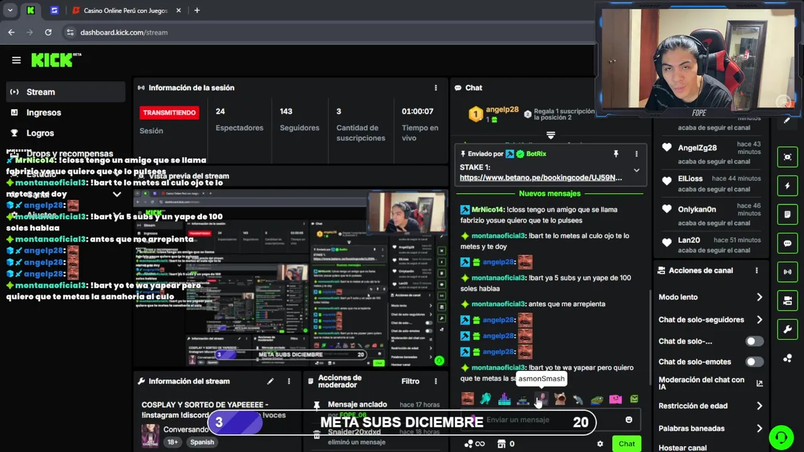Open the green headset support button

781,436
